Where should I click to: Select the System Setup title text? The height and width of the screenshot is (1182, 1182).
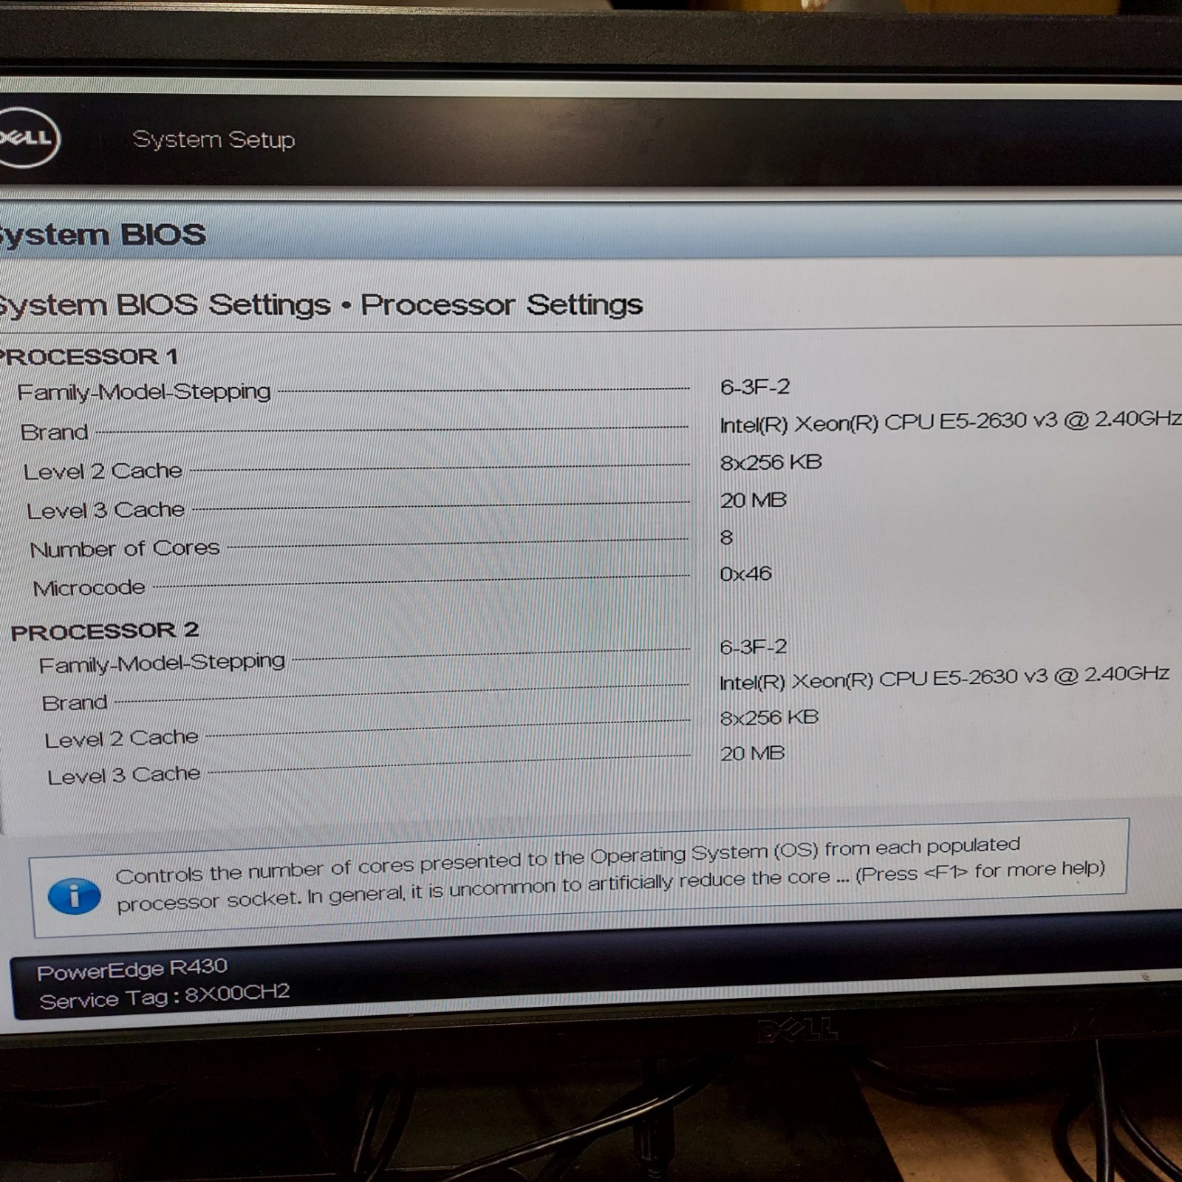point(213,140)
